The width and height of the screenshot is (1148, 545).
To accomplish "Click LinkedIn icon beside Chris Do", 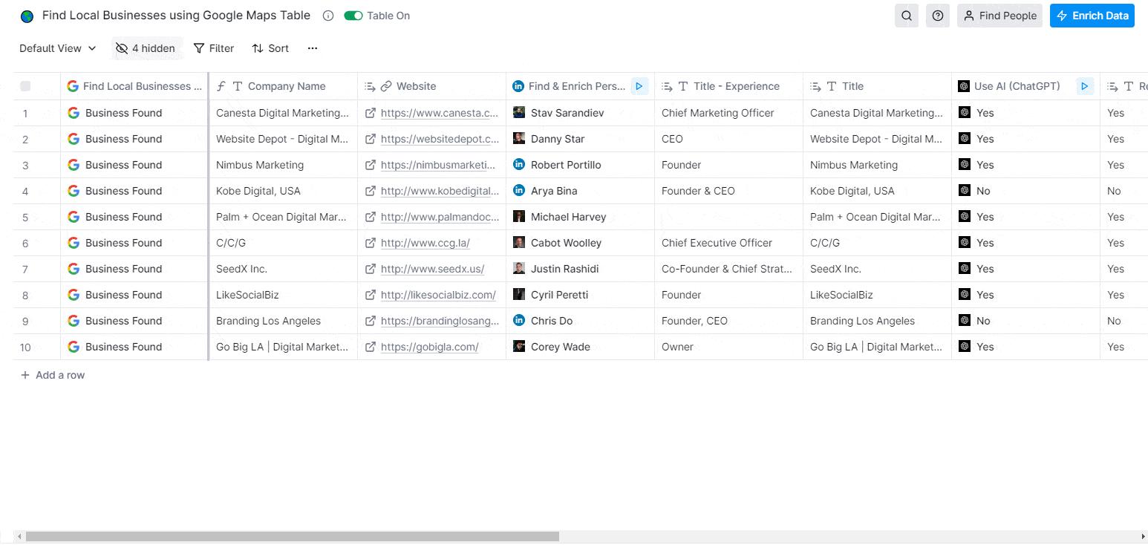I will pos(519,320).
